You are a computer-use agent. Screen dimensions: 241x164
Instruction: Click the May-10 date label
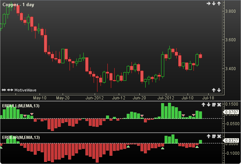click(40, 98)
